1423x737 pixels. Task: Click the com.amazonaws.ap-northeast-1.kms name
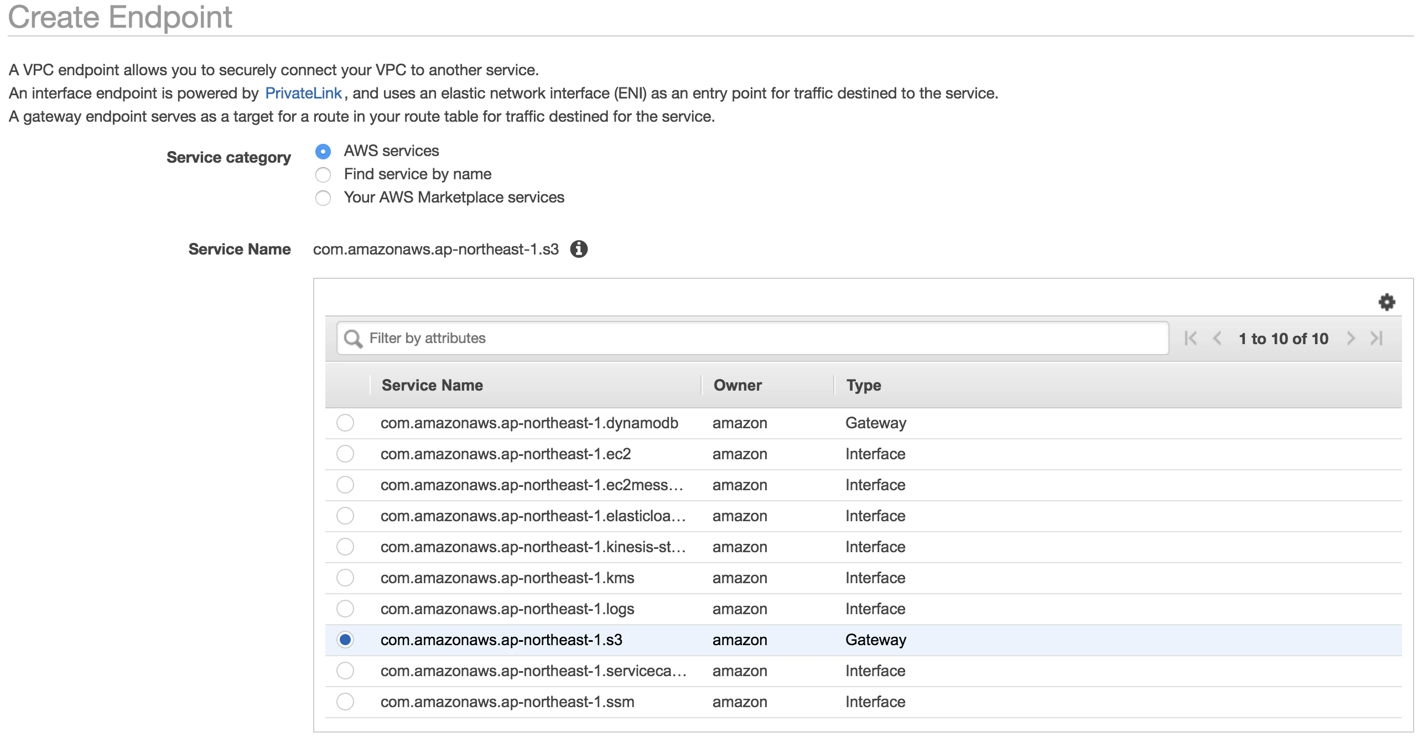click(507, 578)
